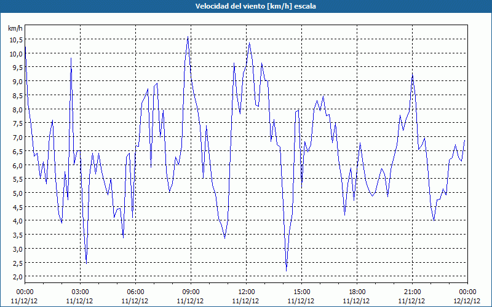The width and height of the screenshot is (492, 307).
Task: Click the "5,0" y-axis label
Action: coord(17,193)
